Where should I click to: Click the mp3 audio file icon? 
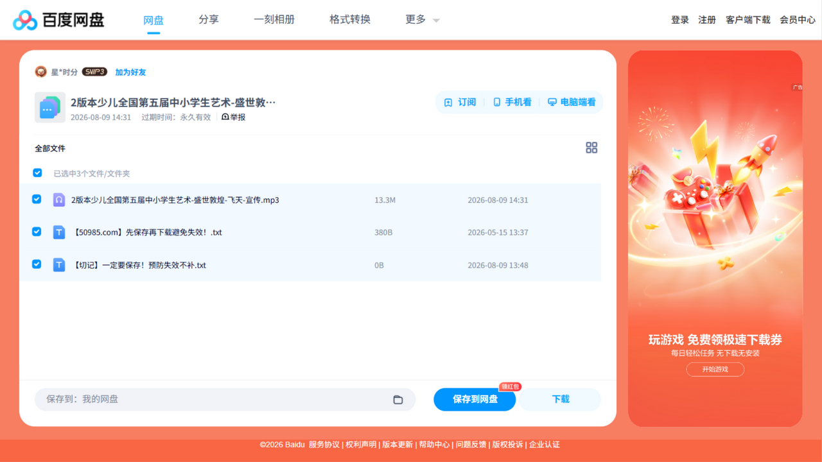point(59,200)
